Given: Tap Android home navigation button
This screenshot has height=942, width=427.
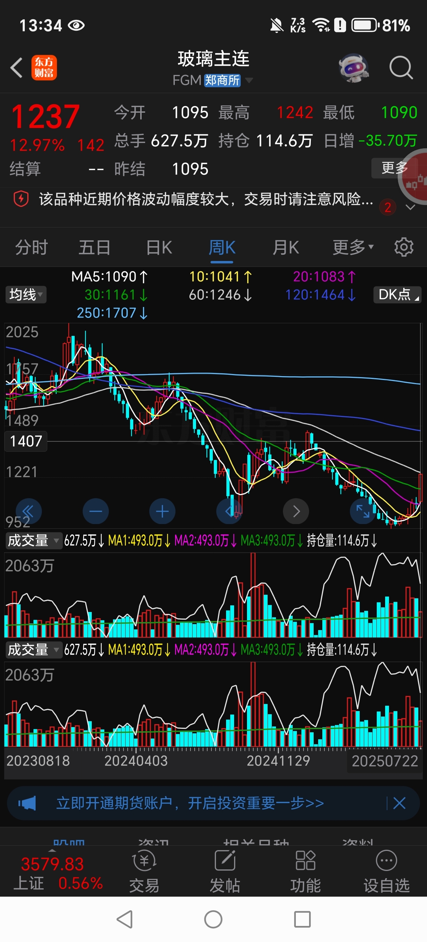Looking at the screenshot, I should tap(213, 919).
